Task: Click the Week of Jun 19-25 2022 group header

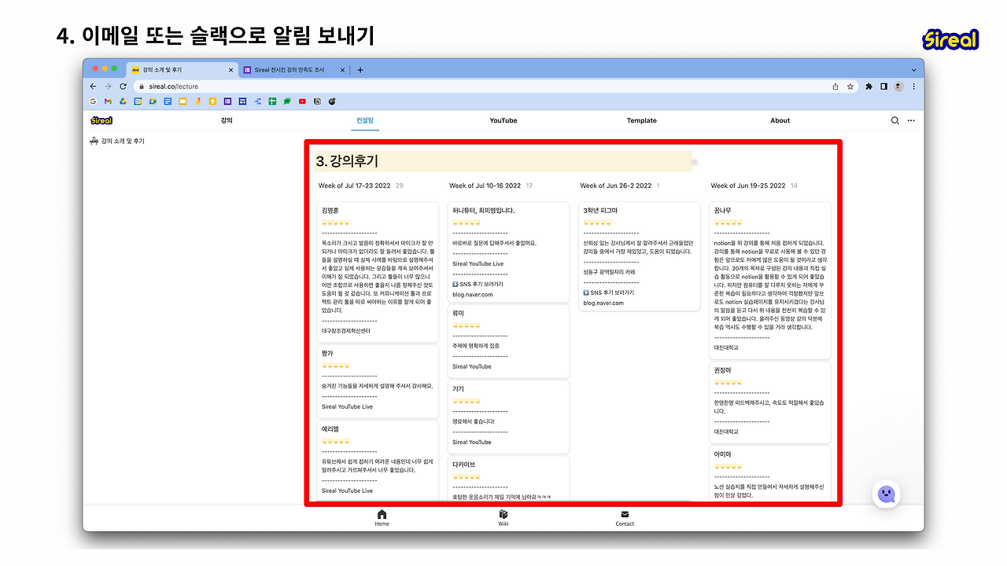Action: [747, 186]
